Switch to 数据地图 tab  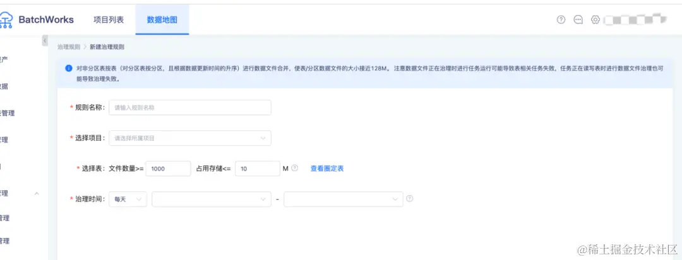point(162,20)
